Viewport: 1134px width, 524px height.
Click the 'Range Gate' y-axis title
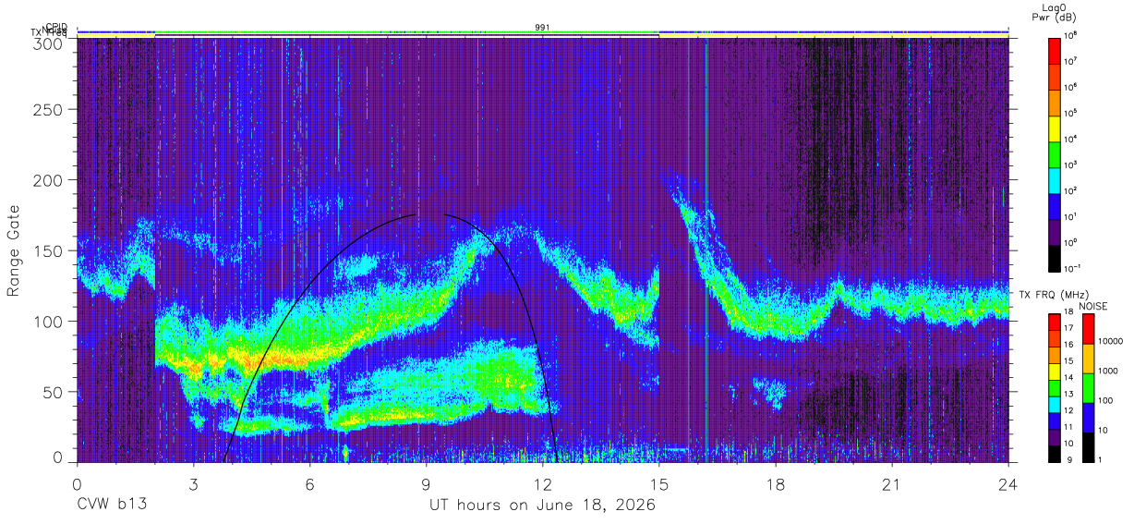[14, 250]
